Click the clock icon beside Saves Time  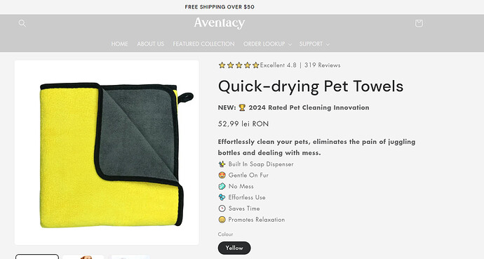pyautogui.click(x=222, y=208)
